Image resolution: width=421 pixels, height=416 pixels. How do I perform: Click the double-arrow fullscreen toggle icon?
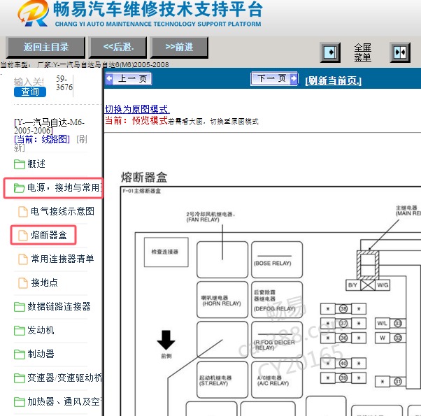400,52
